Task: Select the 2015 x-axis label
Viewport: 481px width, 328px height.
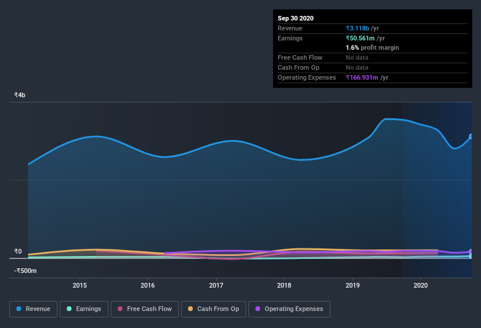Action: pyautogui.click(x=80, y=285)
